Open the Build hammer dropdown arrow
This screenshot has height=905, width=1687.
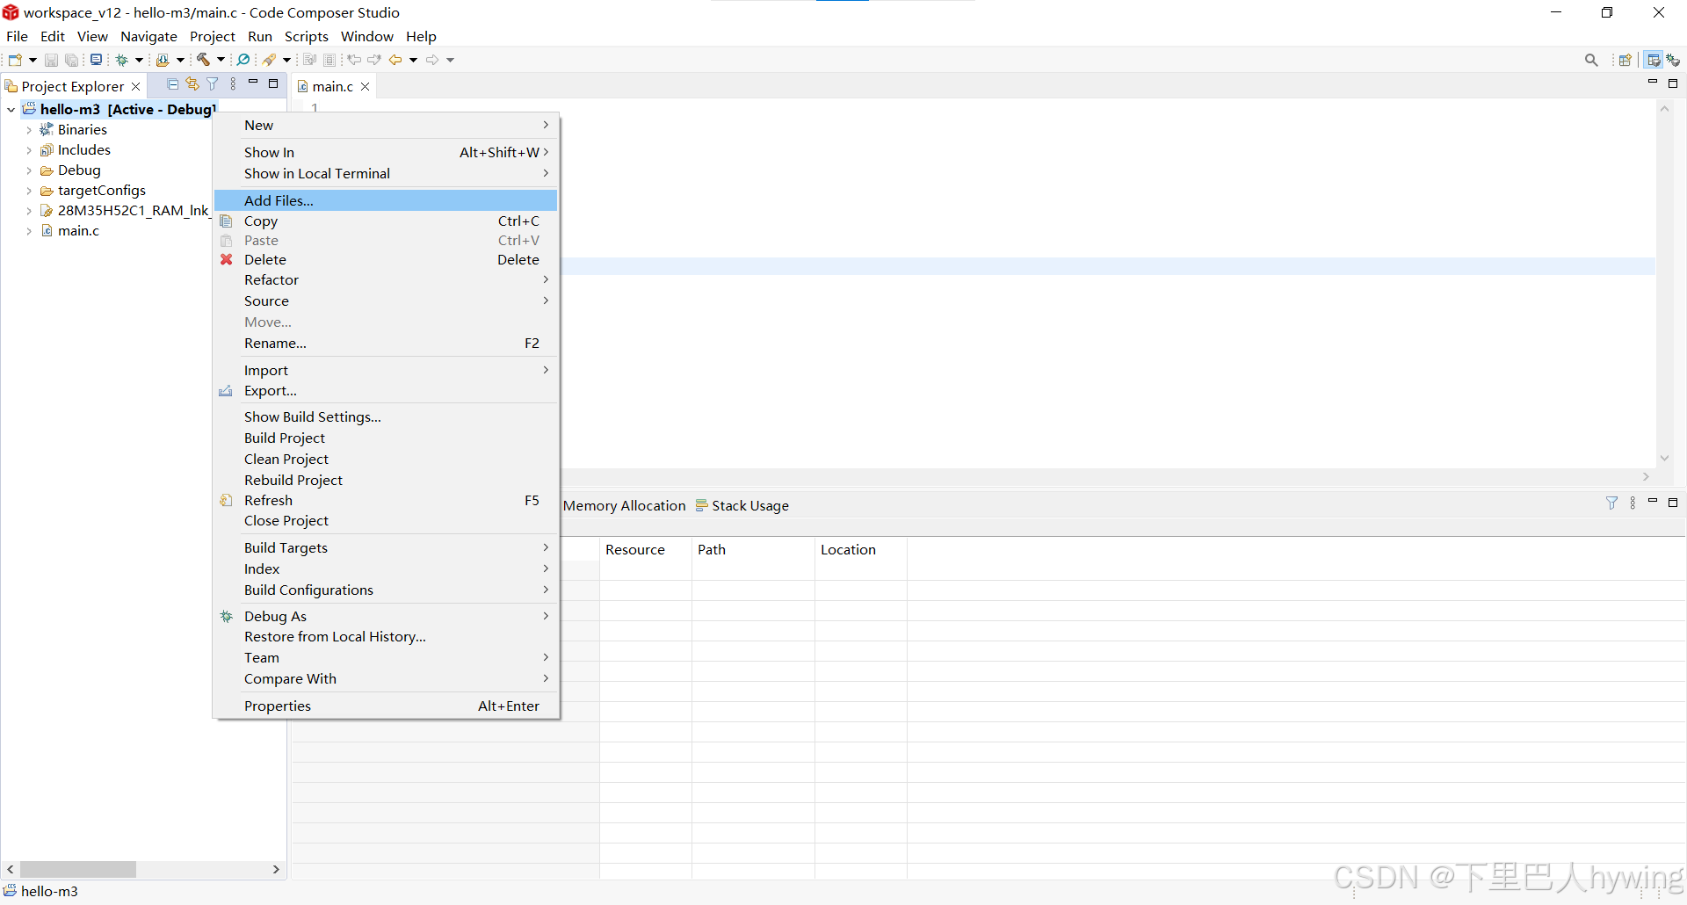221,60
